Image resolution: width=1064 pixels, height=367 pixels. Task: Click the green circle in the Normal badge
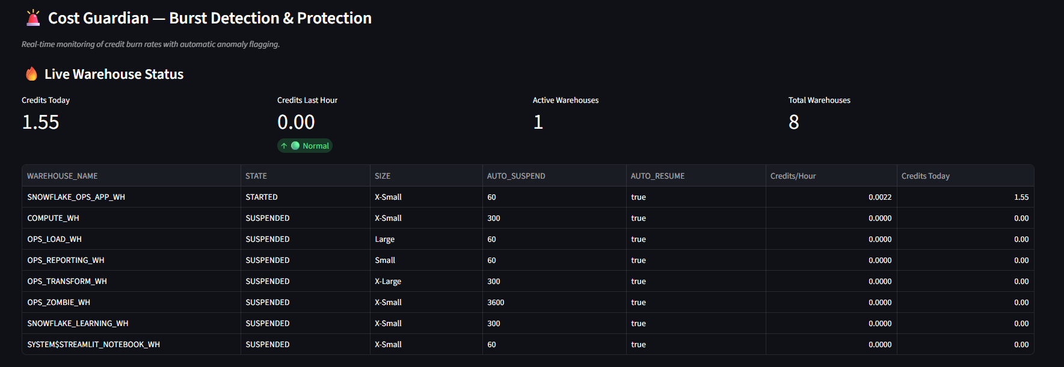[295, 146]
